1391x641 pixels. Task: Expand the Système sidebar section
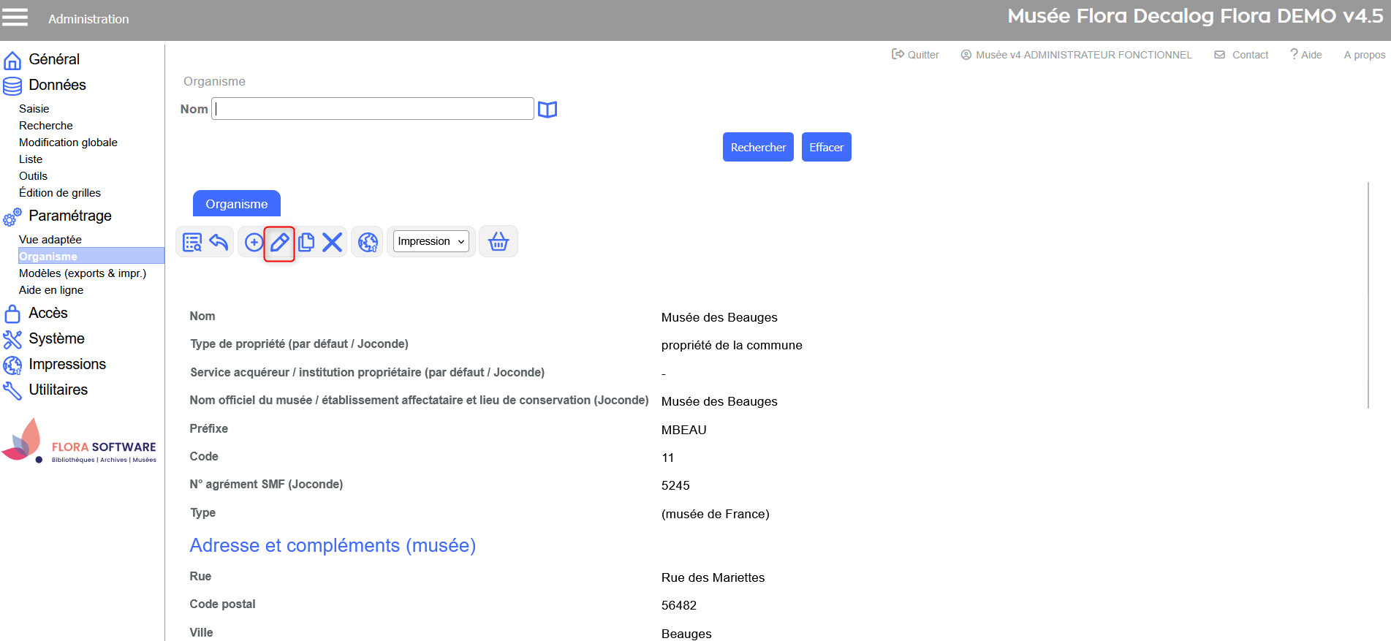coord(56,338)
